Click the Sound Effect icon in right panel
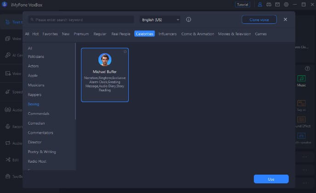Screen dimensions: 316x193 coord(301,119)
